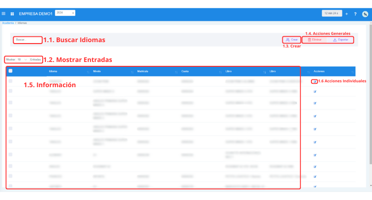Sort by Idioma column sort arrows

(88, 72)
